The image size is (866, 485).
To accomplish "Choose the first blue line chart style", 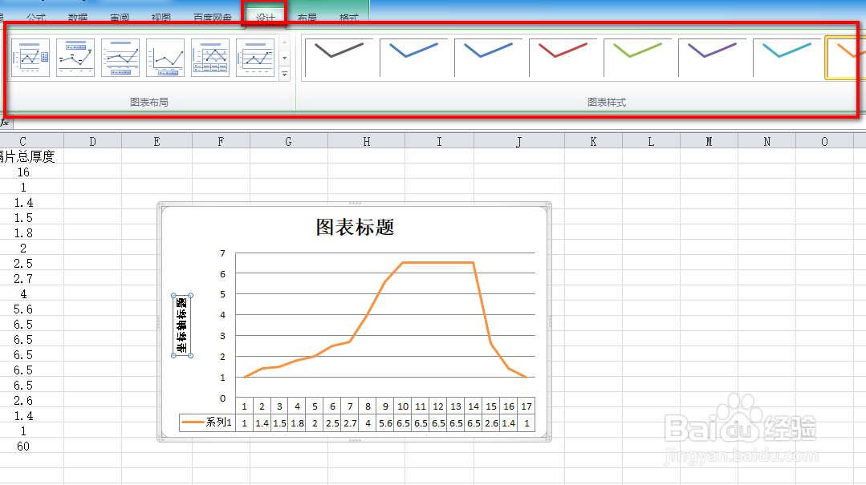I will coord(413,58).
